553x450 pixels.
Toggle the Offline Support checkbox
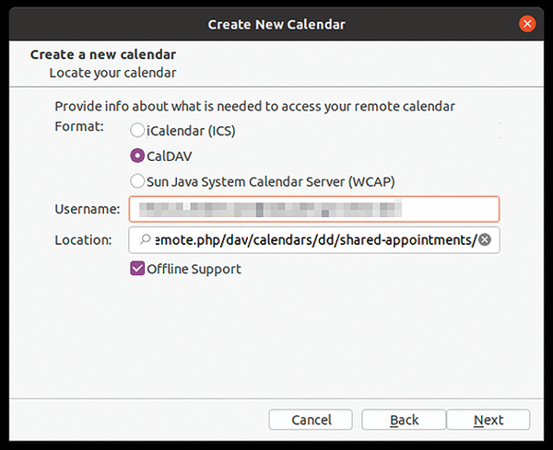pyautogui.click(x=137, y=269)
